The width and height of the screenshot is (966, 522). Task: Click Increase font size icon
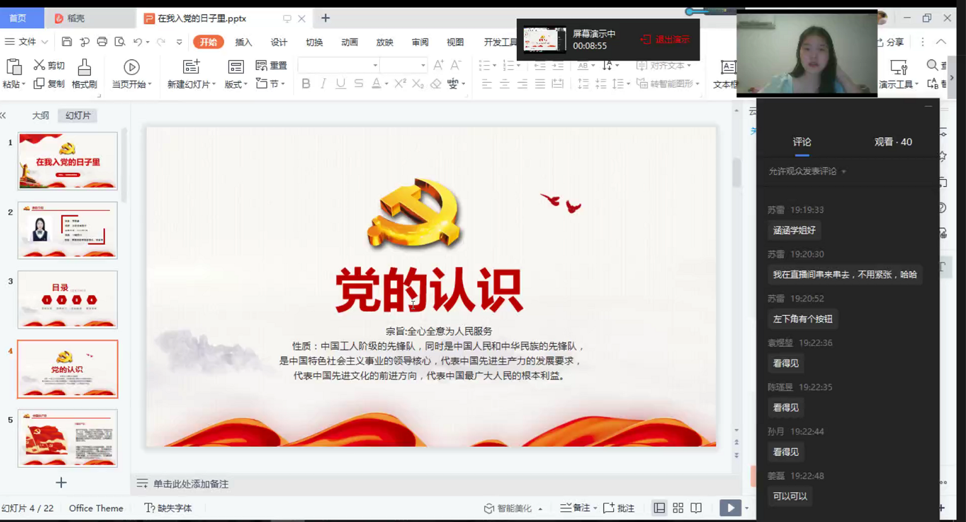coord(438,65)
